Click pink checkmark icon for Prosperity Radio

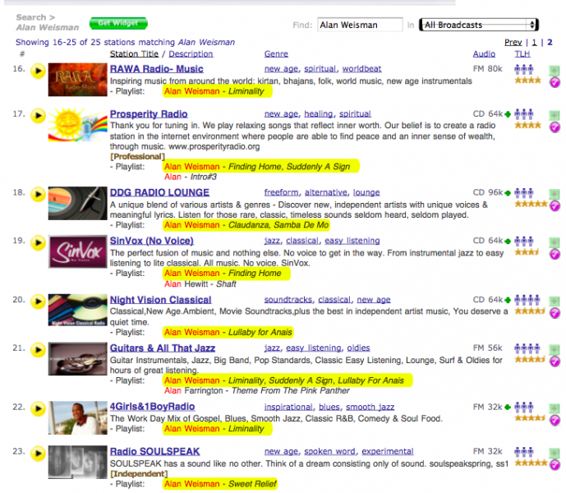coord(554,127)
